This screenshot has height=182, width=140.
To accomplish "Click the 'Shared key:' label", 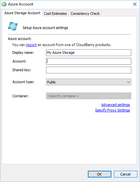I will point(22,70).
